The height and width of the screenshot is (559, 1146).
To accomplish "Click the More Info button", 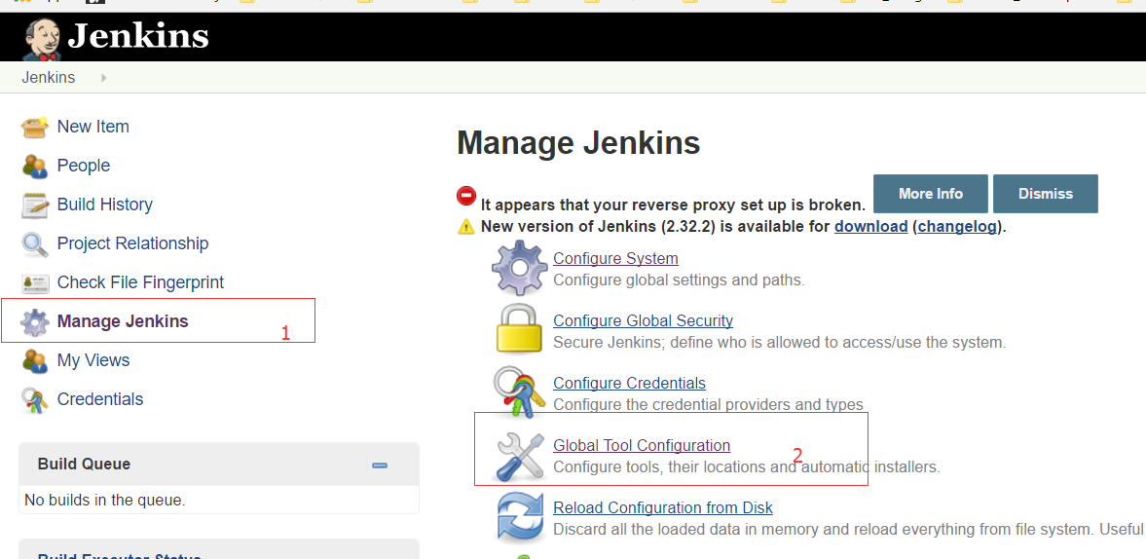I will point(931,194).
